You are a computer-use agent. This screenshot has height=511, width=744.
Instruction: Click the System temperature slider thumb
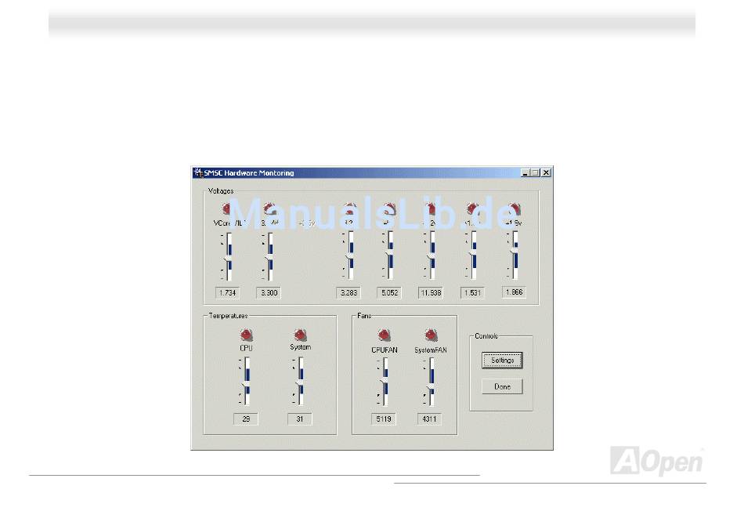(x=298, y=383)
